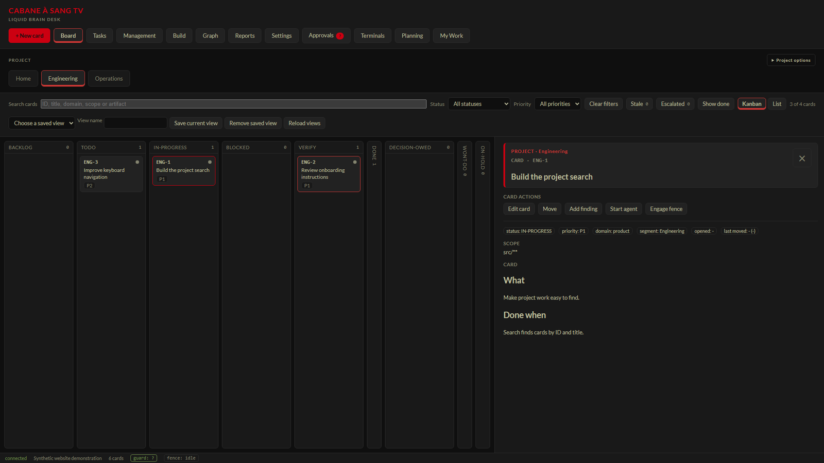
Task: Select the Operations project tab
Action: 109,78
